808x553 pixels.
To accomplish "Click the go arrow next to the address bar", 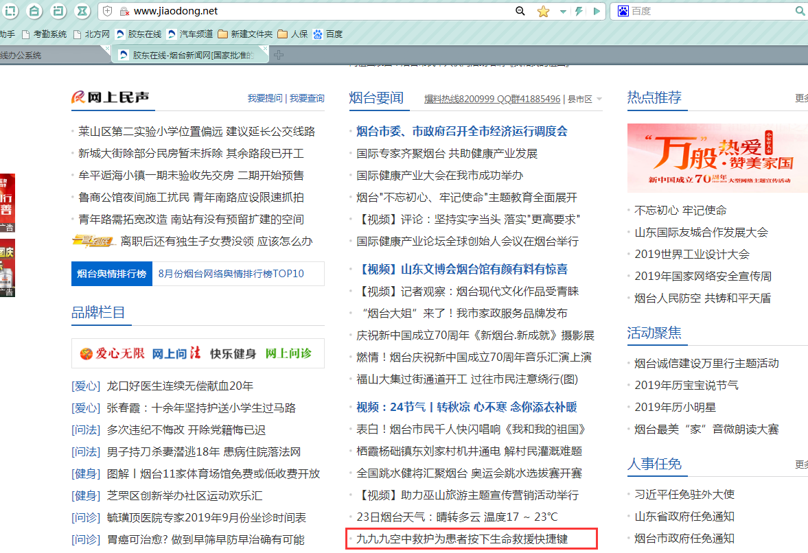I will (597, 11).
